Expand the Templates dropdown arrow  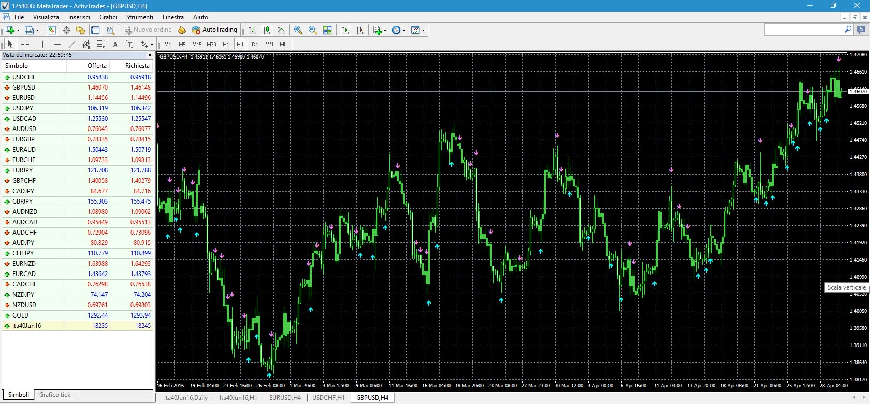pos(424,30)
